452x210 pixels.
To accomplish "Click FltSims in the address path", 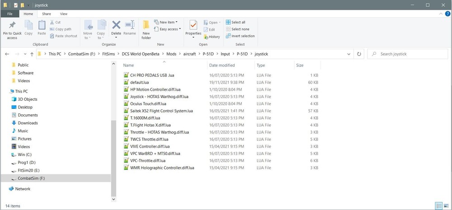I will [108, 54].
